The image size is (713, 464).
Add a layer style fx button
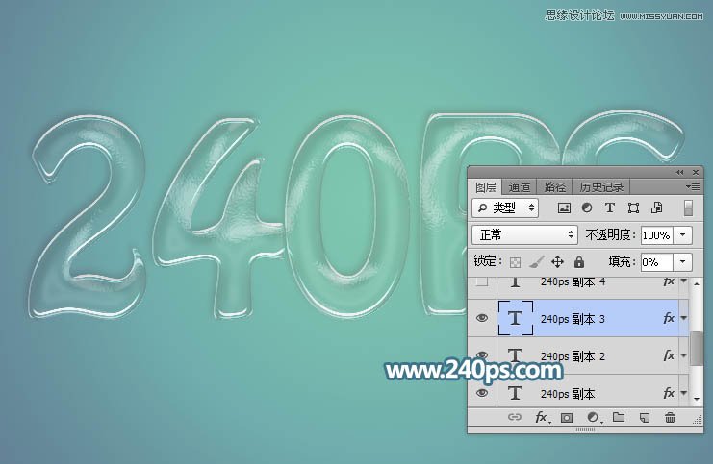[541, 417]
